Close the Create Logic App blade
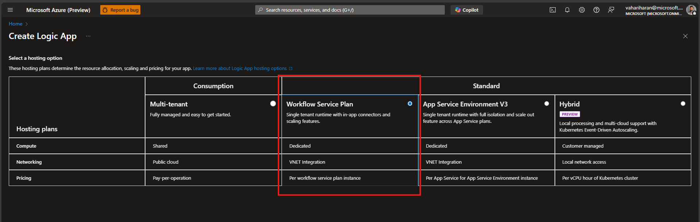The width and height of the screenshot is (700, 222). (685, 36)
